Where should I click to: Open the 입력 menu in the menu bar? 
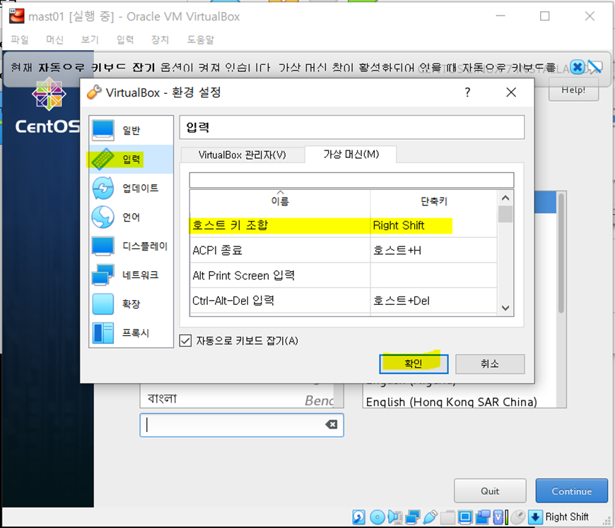click(125, 40)
